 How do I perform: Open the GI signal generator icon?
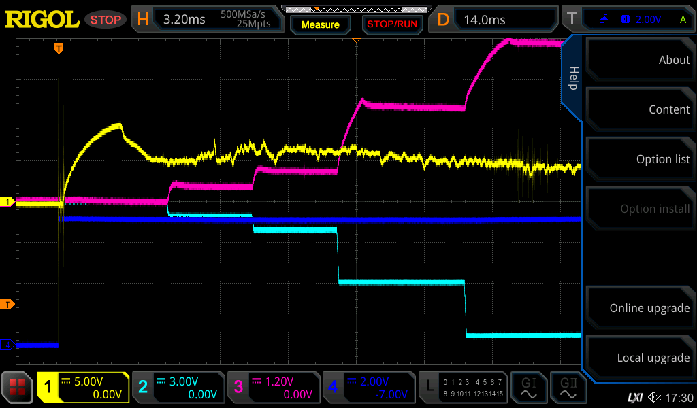tap(529, 388)
